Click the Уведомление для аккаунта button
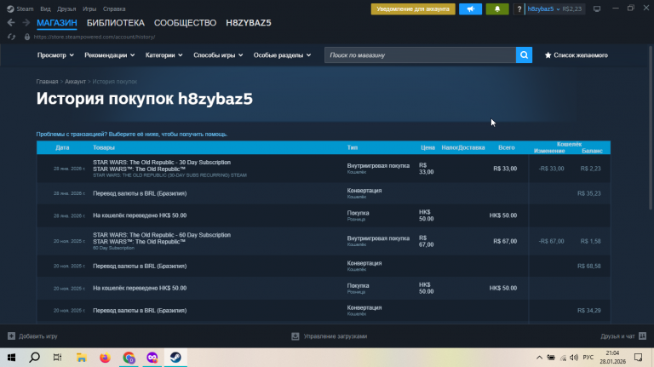The image size is (654, 367). [413, 9]
